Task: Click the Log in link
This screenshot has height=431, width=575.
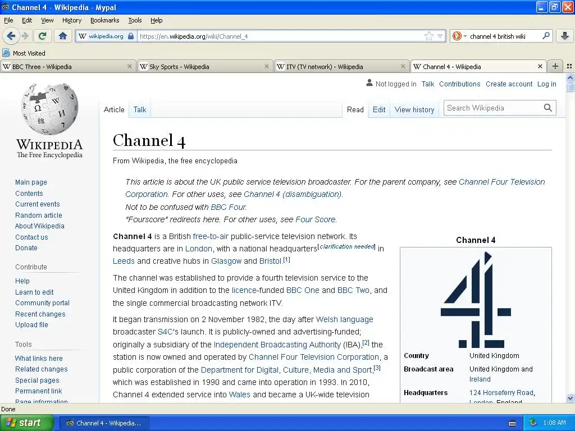Action: click(x=547, y=84)
